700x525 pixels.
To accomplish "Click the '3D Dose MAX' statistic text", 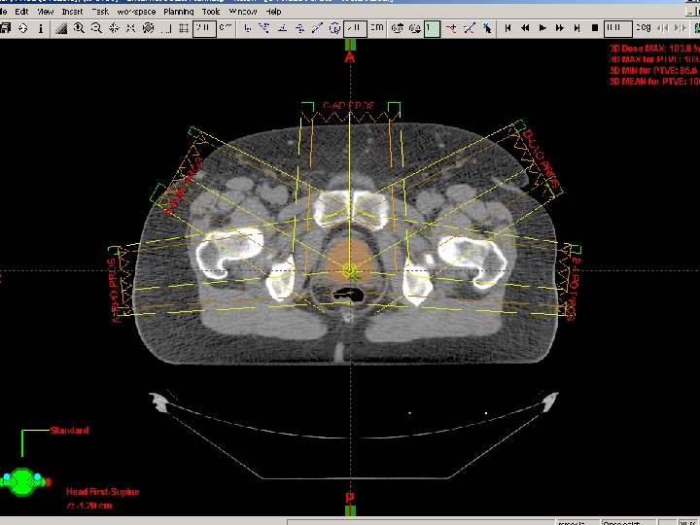I will (654, 49).
